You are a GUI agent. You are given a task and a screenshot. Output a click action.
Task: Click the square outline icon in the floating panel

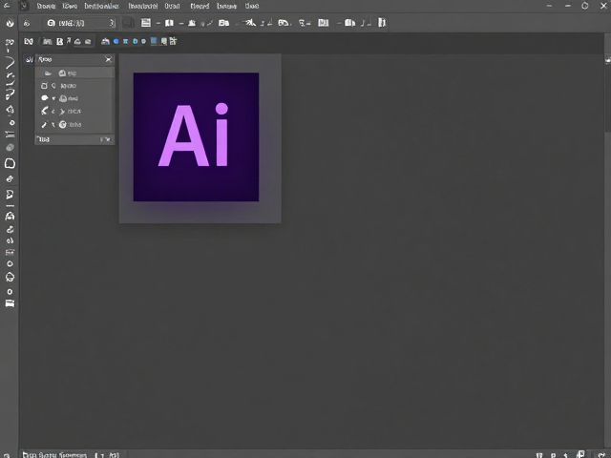(44, 85)
